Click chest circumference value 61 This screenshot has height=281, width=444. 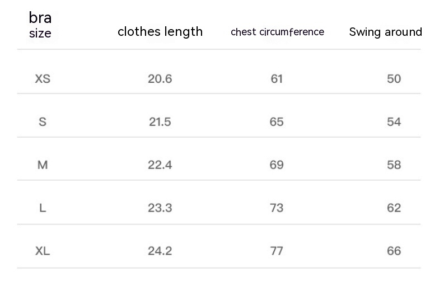(x=277, y=79)
